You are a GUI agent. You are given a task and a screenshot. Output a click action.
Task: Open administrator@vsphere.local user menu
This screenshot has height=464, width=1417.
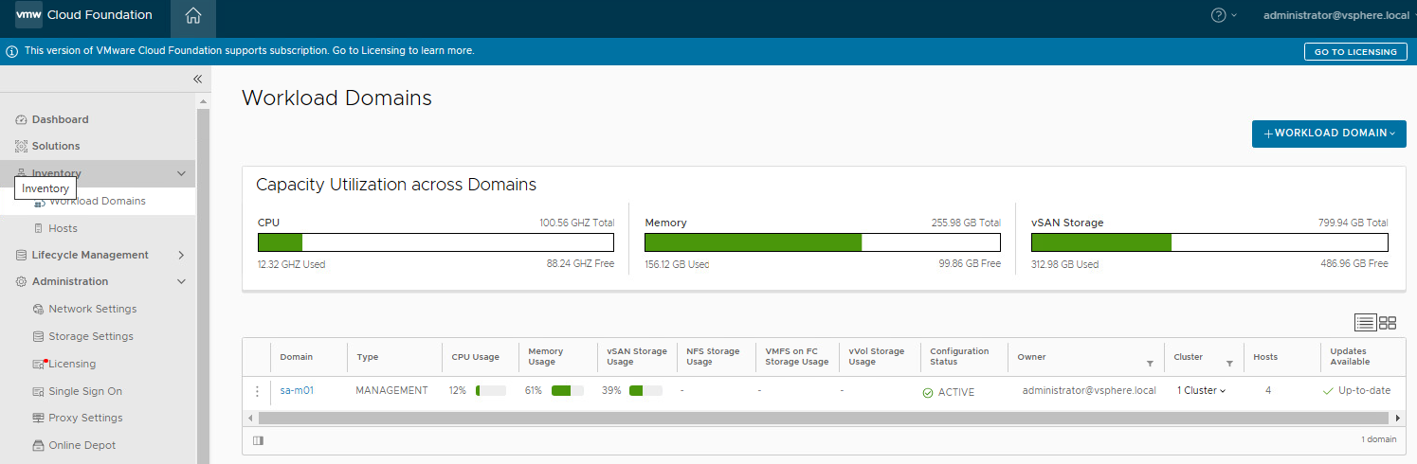click(1336, 15)
